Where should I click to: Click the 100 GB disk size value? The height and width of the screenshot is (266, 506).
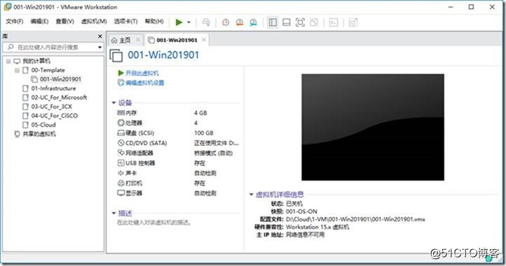pos(204,133)
